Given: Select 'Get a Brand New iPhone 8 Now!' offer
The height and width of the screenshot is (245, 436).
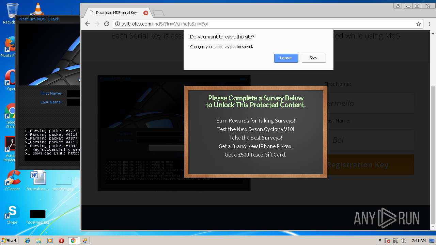Looking at the screenshot, I should pos(256,146).
